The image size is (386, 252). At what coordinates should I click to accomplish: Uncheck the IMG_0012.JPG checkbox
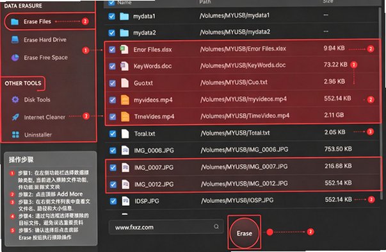click(113, 184)
